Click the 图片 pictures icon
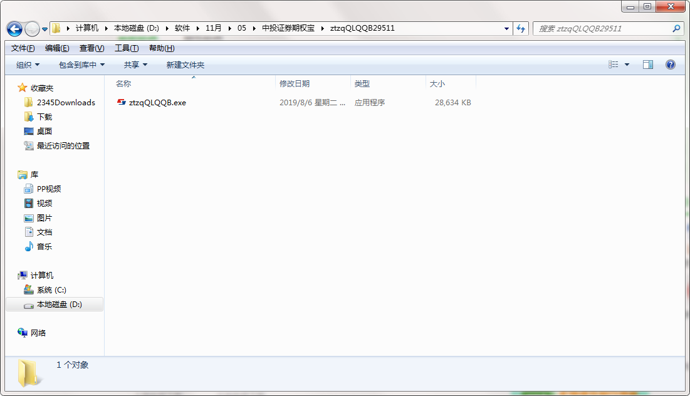Viewport: 690px width, 396px height. click(29, 218)
